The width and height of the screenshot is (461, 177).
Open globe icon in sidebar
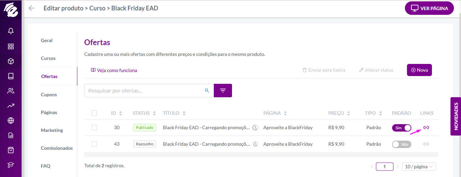click(x=11, y=120)
